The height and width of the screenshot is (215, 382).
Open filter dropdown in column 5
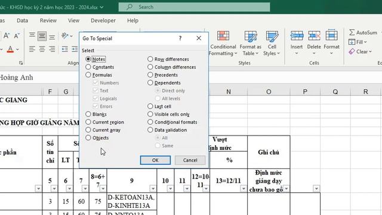(54, 189)
